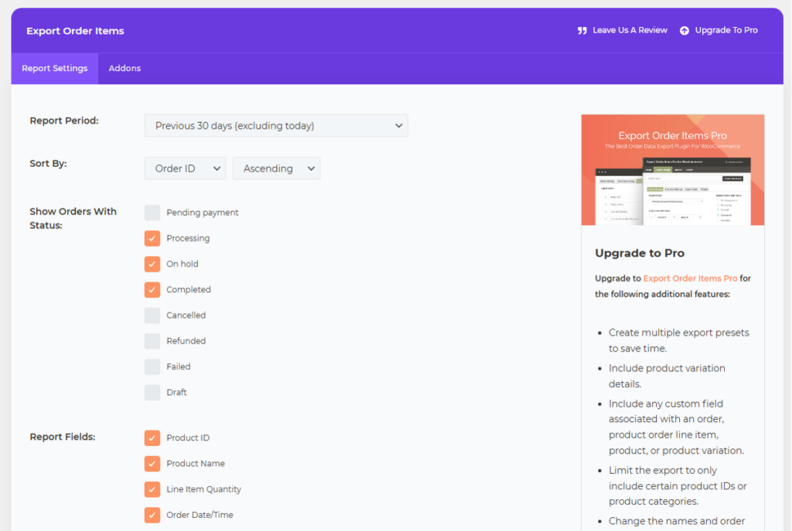Image resolution: width=792 pixels, height=531 pixels.
Task: Uncheck the Product ID report field
Action: 152,437
